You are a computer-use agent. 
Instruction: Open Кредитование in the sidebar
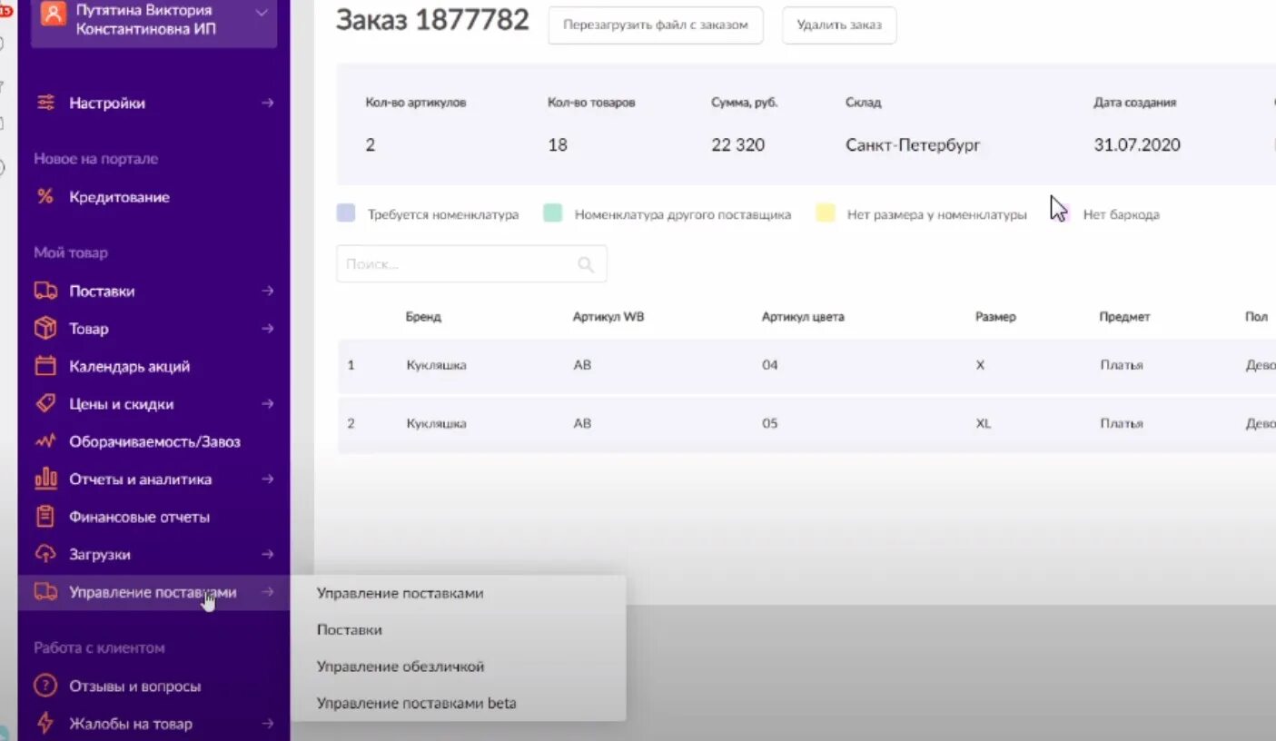(119, 197)
